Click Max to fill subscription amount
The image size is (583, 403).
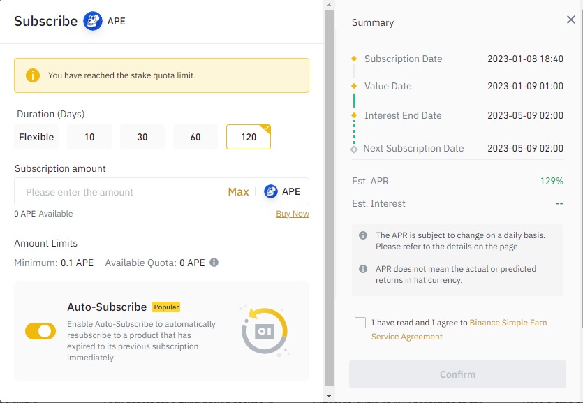tap(238, 192)
